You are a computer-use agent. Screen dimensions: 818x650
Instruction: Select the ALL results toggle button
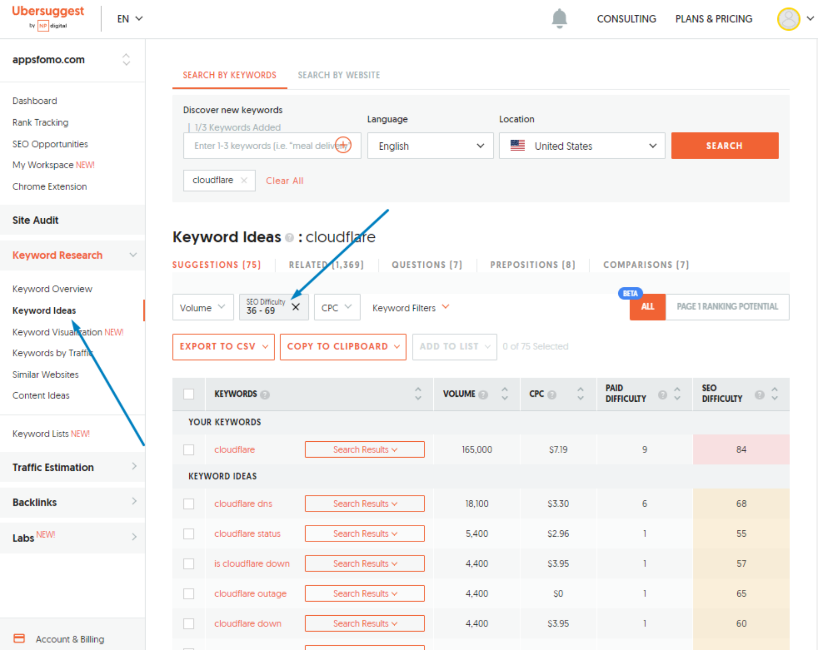click(647, 307)
